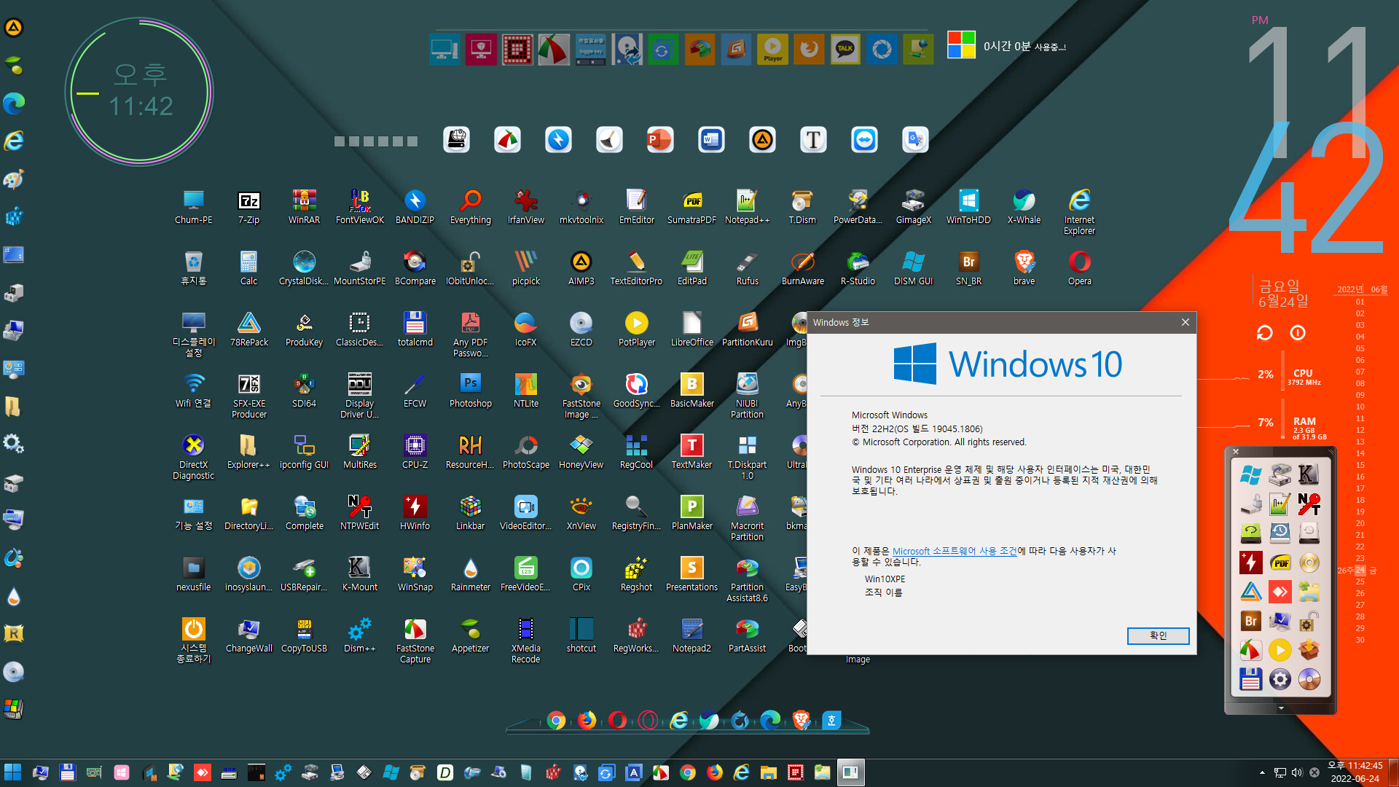The height and width of the screenshot is (787, 1399).
Task: Open the Chrome icon on the taskbar
Action: tap(687, 772)
